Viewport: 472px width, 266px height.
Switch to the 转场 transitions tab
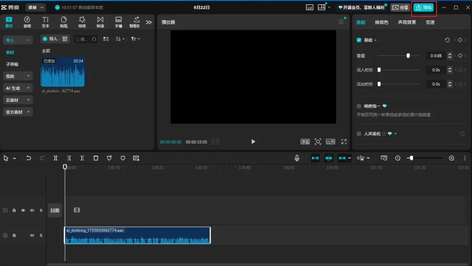[x=100, y=22]
